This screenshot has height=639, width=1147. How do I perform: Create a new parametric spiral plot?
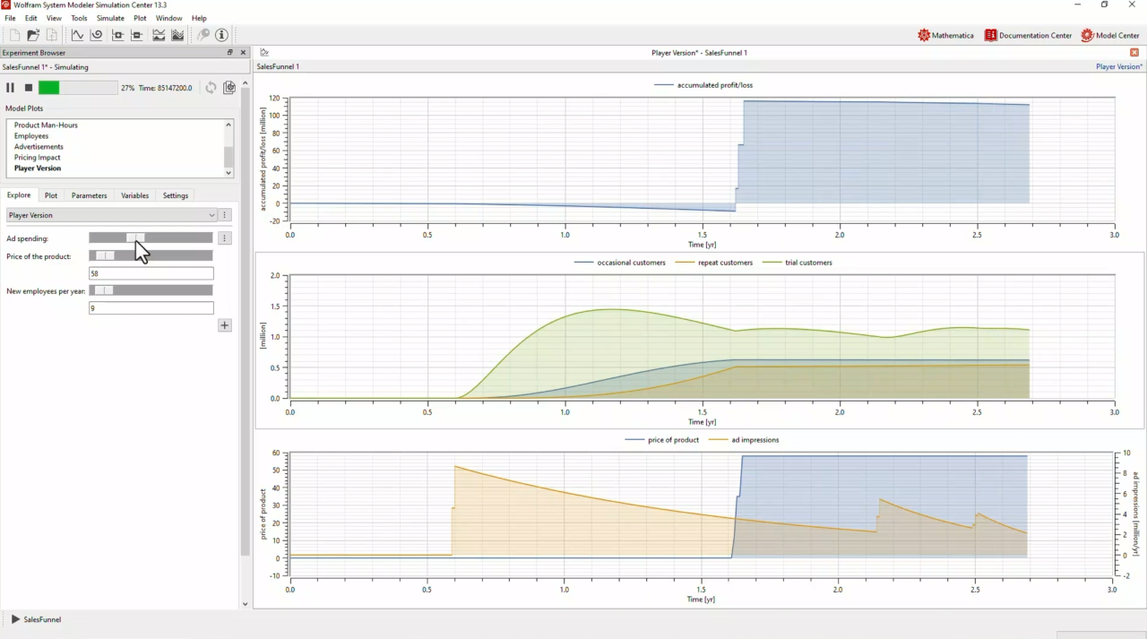coord(96,35)
